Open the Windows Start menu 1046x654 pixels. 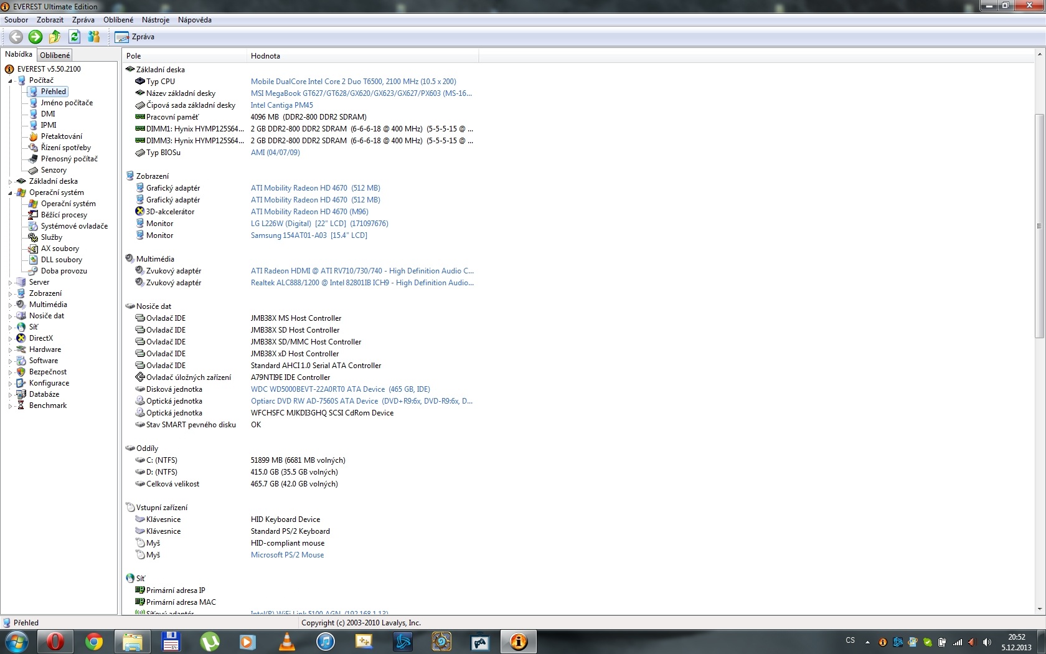click(x=17, y=642)
